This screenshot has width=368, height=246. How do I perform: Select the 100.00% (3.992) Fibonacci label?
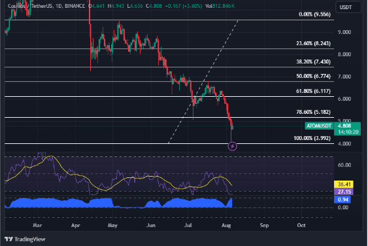point(312,138)
